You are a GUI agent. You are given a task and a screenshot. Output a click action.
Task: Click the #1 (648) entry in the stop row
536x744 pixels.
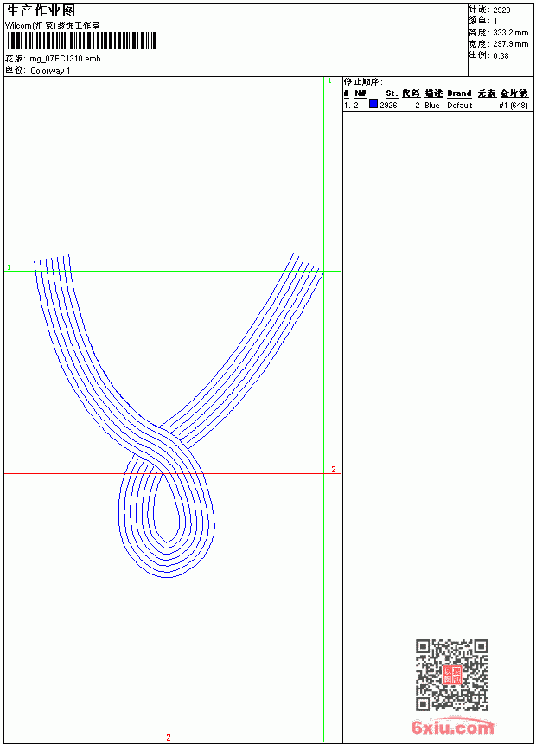click(x=514, y=106)
